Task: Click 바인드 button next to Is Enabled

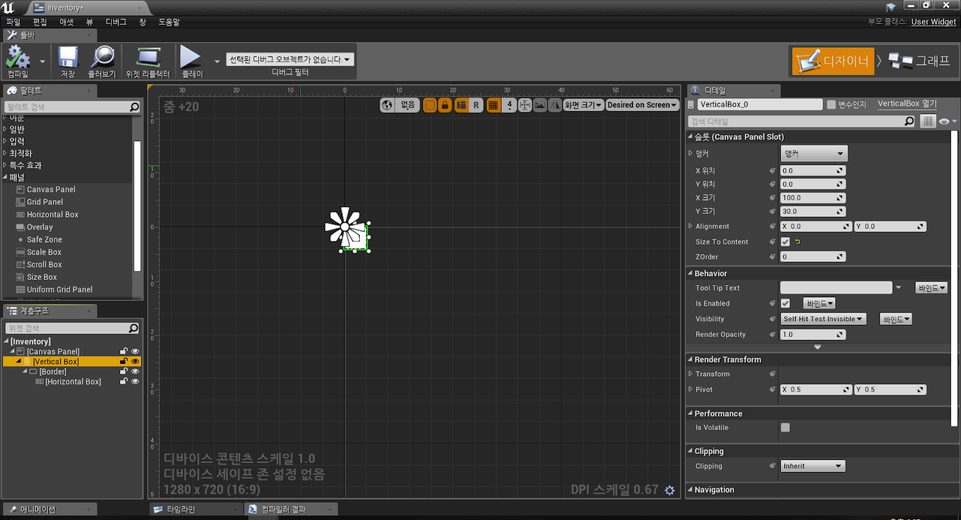Action: pyautogui.click(x=819, y=304)
